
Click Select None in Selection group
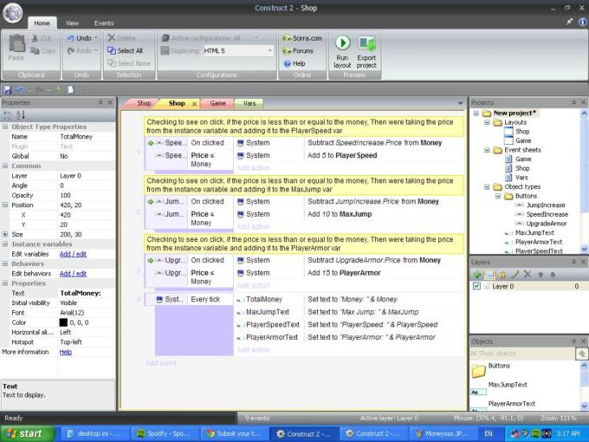point(129,63)
